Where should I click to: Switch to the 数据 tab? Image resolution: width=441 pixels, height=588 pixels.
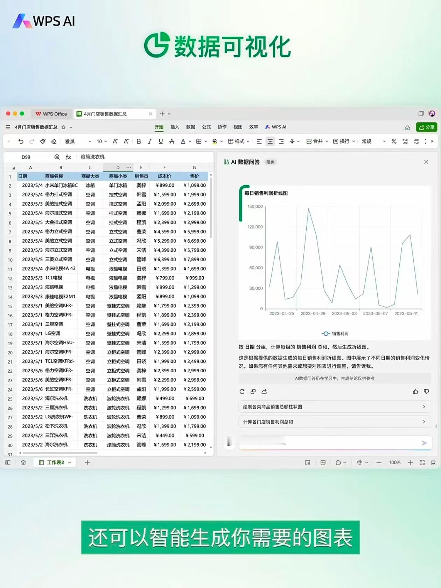(190, 127)
